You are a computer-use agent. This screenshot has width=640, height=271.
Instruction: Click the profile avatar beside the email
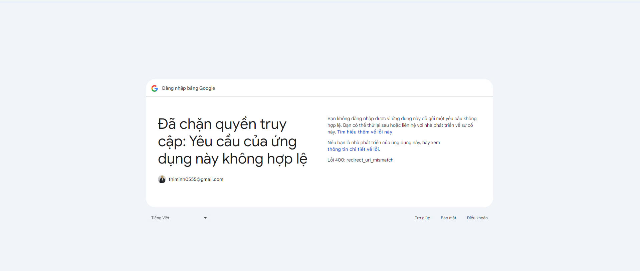coord(162,179)
